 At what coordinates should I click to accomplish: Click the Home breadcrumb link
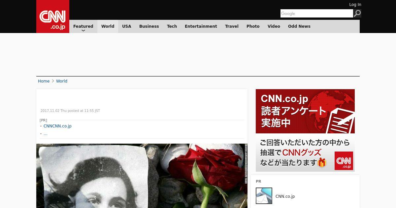44,81
